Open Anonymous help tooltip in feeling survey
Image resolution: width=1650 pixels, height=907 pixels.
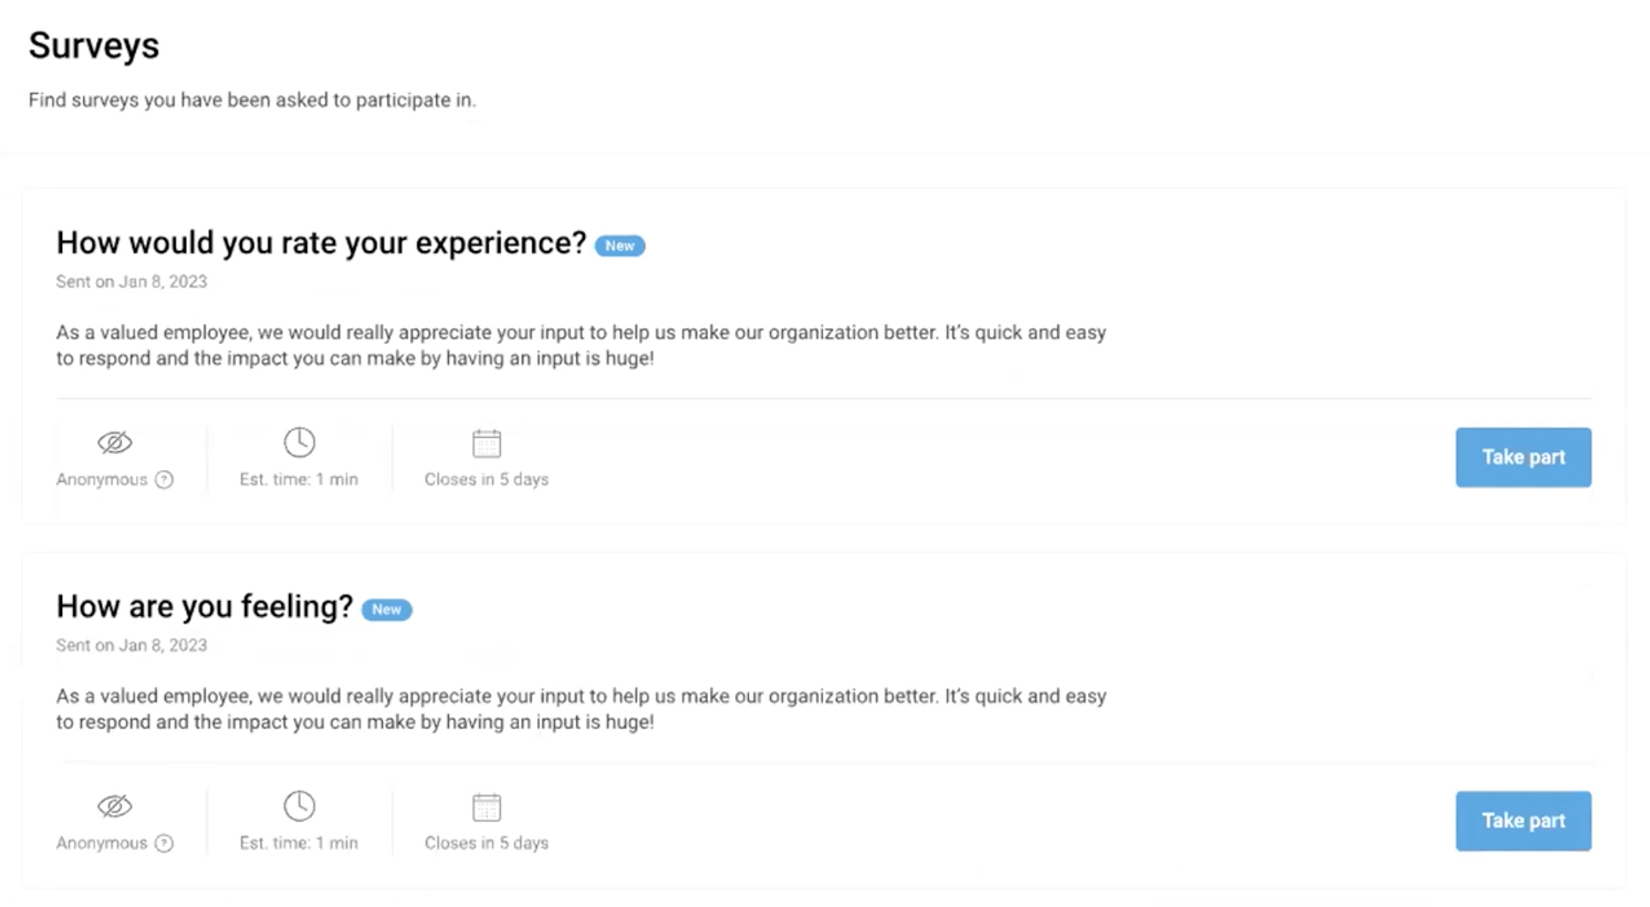click(x=164, y=843)
